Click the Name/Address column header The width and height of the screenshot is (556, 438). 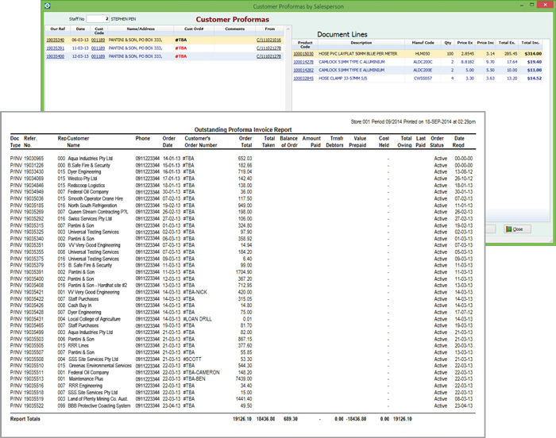(x=141, y=29)
